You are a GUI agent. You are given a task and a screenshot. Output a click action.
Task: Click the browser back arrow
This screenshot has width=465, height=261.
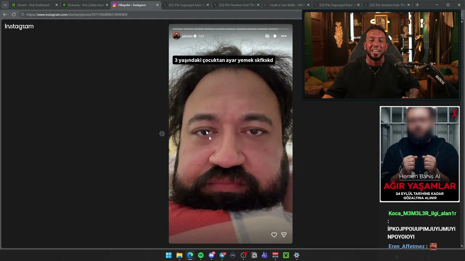pyautogui.click(x=5, y=14)
